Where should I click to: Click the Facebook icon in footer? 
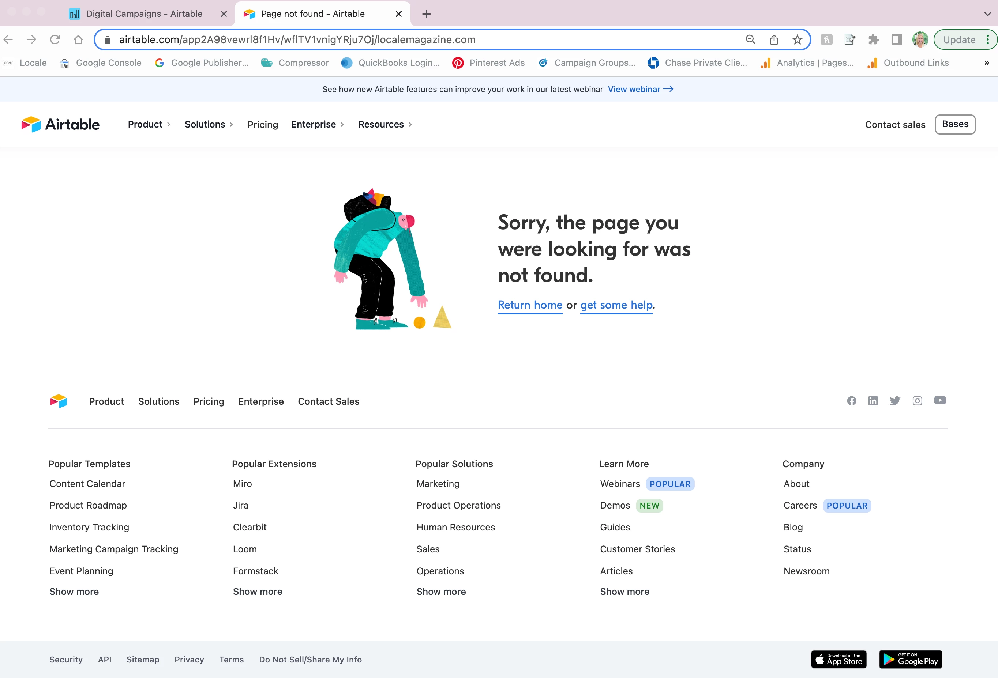point(852,401)
